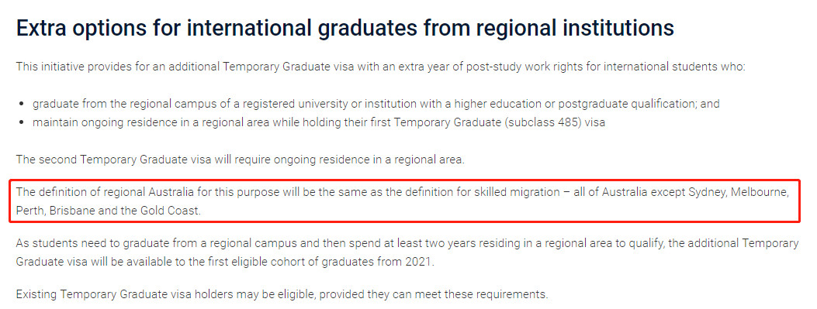Click the paragraph starting "As students need"
Screen dimensions: 817x309
pyautogui.click(x=407, y=252)
